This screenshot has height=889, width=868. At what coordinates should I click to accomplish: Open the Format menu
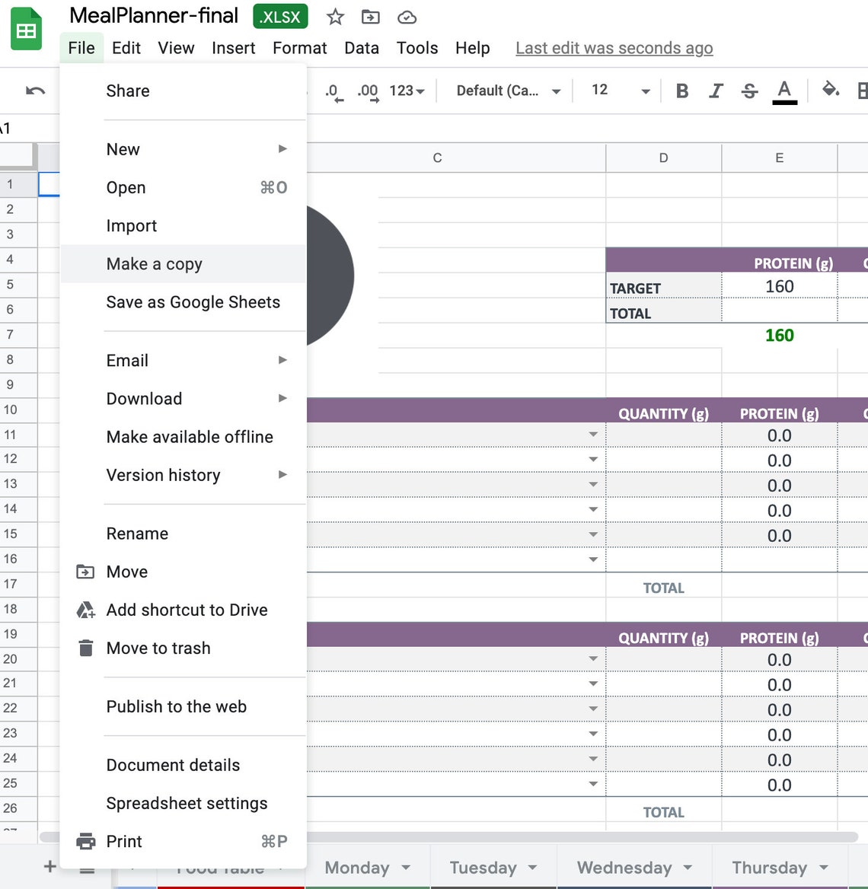299,48
